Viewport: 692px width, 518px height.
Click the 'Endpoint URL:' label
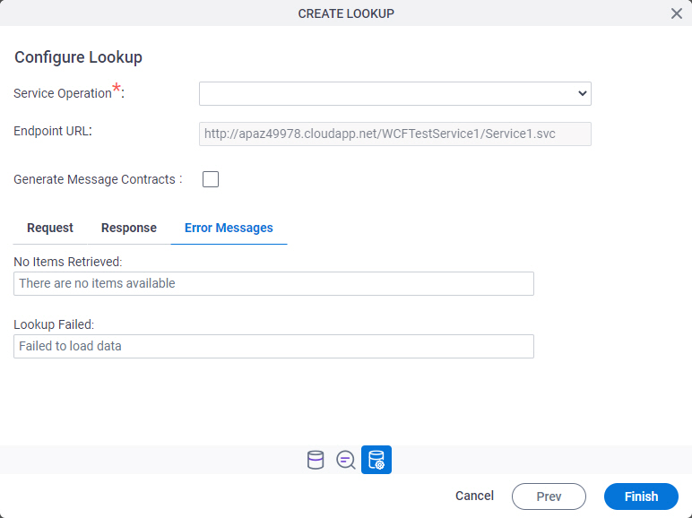tap(53, 132)
